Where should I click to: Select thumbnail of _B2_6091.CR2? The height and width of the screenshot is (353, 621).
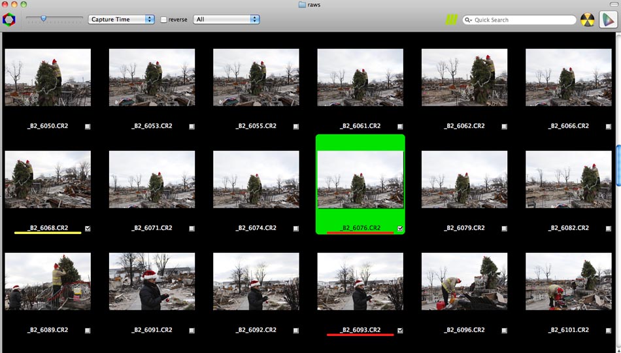coord(152,281)
